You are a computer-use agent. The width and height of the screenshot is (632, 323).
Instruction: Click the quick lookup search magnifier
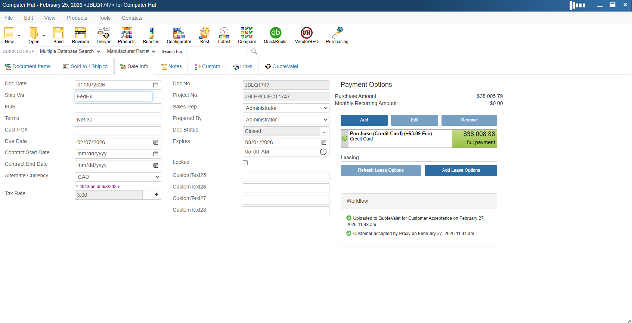[x=254, y=51]
